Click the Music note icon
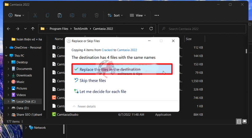Image resolution: width=252 pixels, height=138 pixels. coord(13,82)
